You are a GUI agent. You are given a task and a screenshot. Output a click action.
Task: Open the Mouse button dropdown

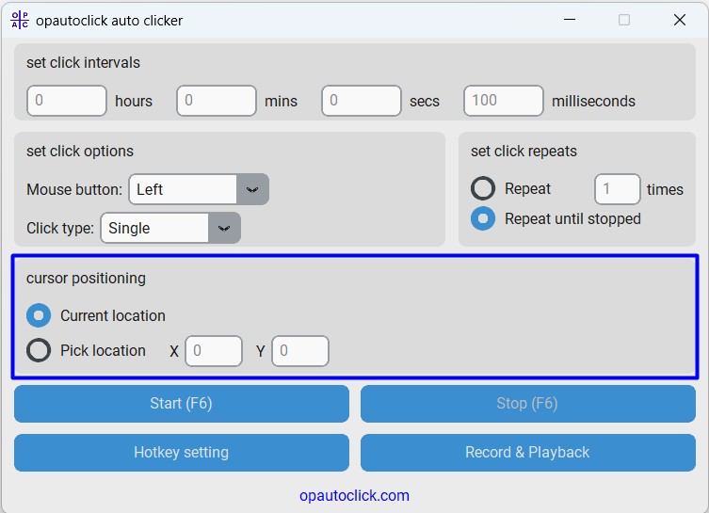[199, 189]
